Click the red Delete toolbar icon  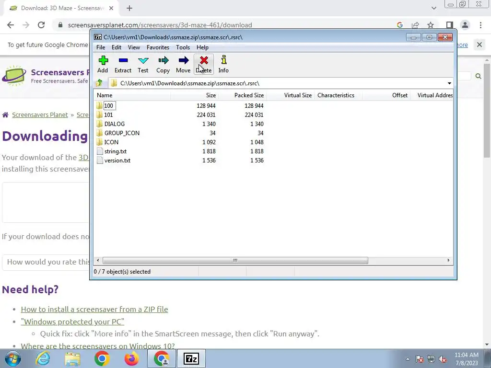tap(204, 65)
